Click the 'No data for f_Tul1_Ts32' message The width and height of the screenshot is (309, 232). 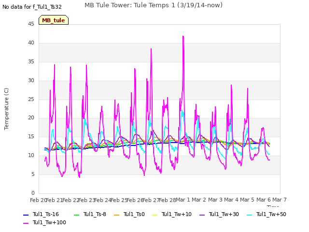[x=32, y=7]
